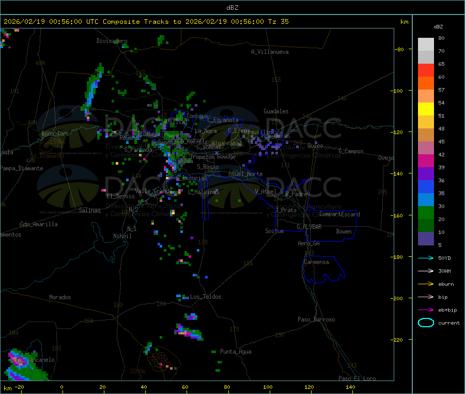This screenshot has height=394, width=465.
Task: Click the Paso_El_Loro location label
Action: 357,378
